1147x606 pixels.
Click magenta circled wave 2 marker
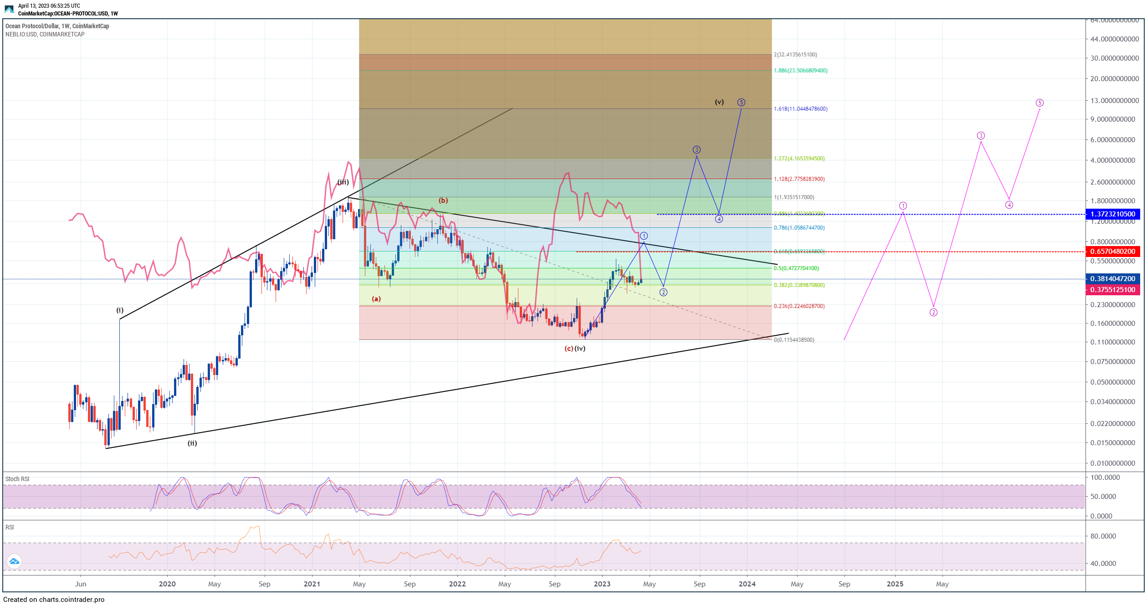933,312
